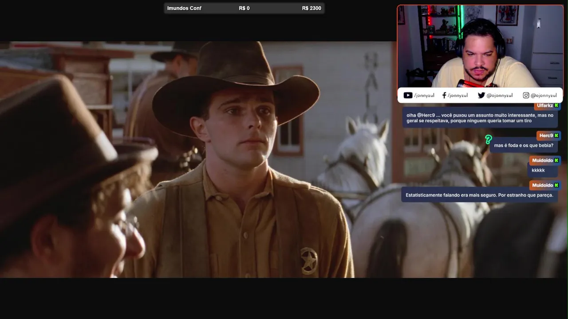Click the 'R$ 2300' goal amount

312,8
